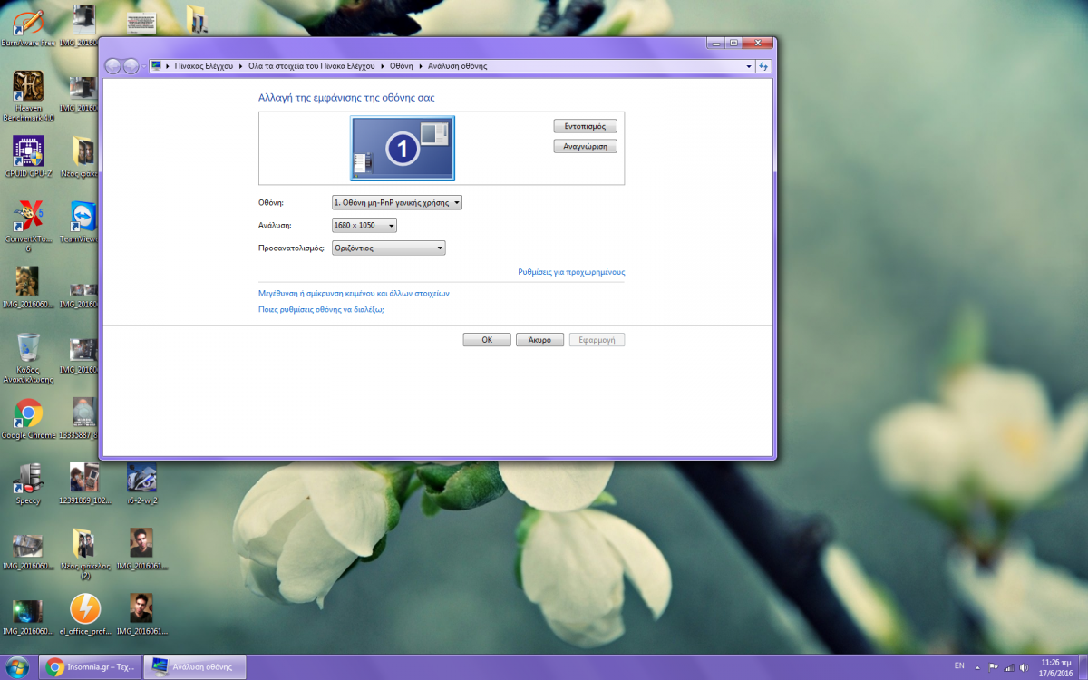Confirm with the OK button

[487, 339]
